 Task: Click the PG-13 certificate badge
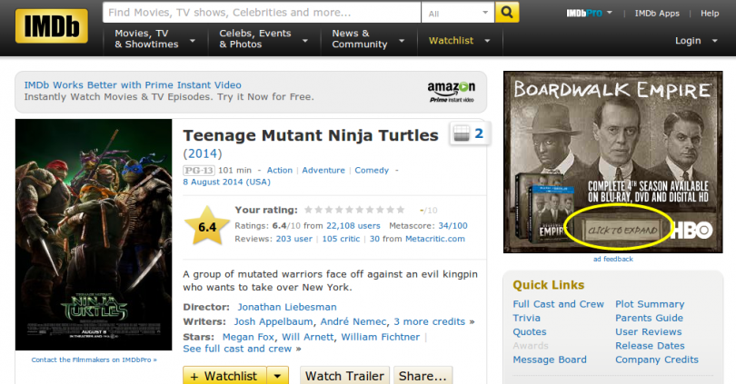coord(199,170)
